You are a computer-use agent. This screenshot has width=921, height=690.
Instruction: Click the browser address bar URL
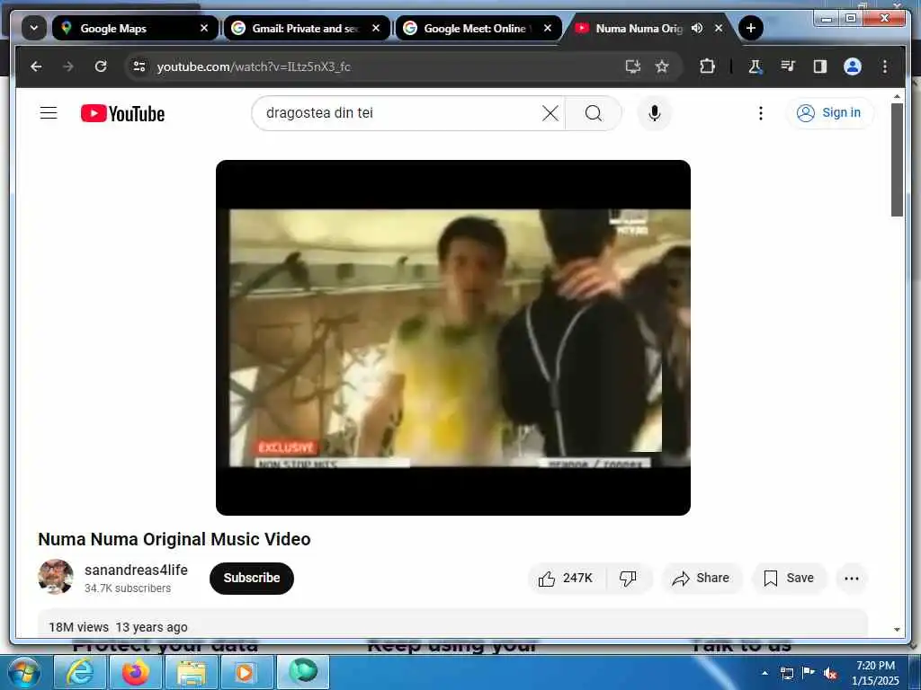(254, 66)
